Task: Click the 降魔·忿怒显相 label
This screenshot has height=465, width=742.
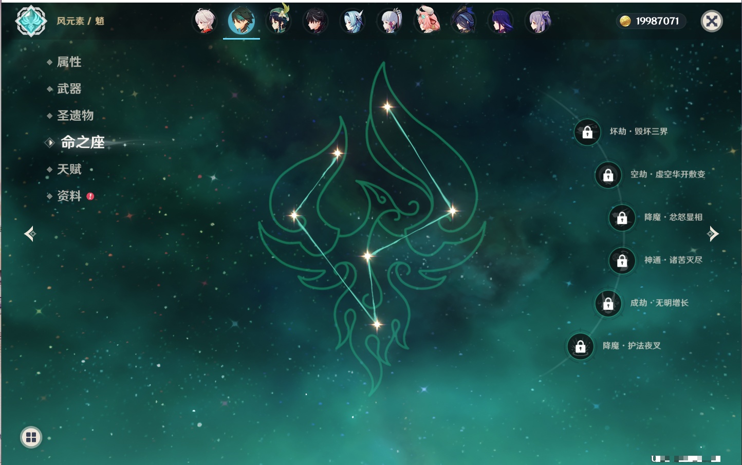Action: click(x=673, y=217)
